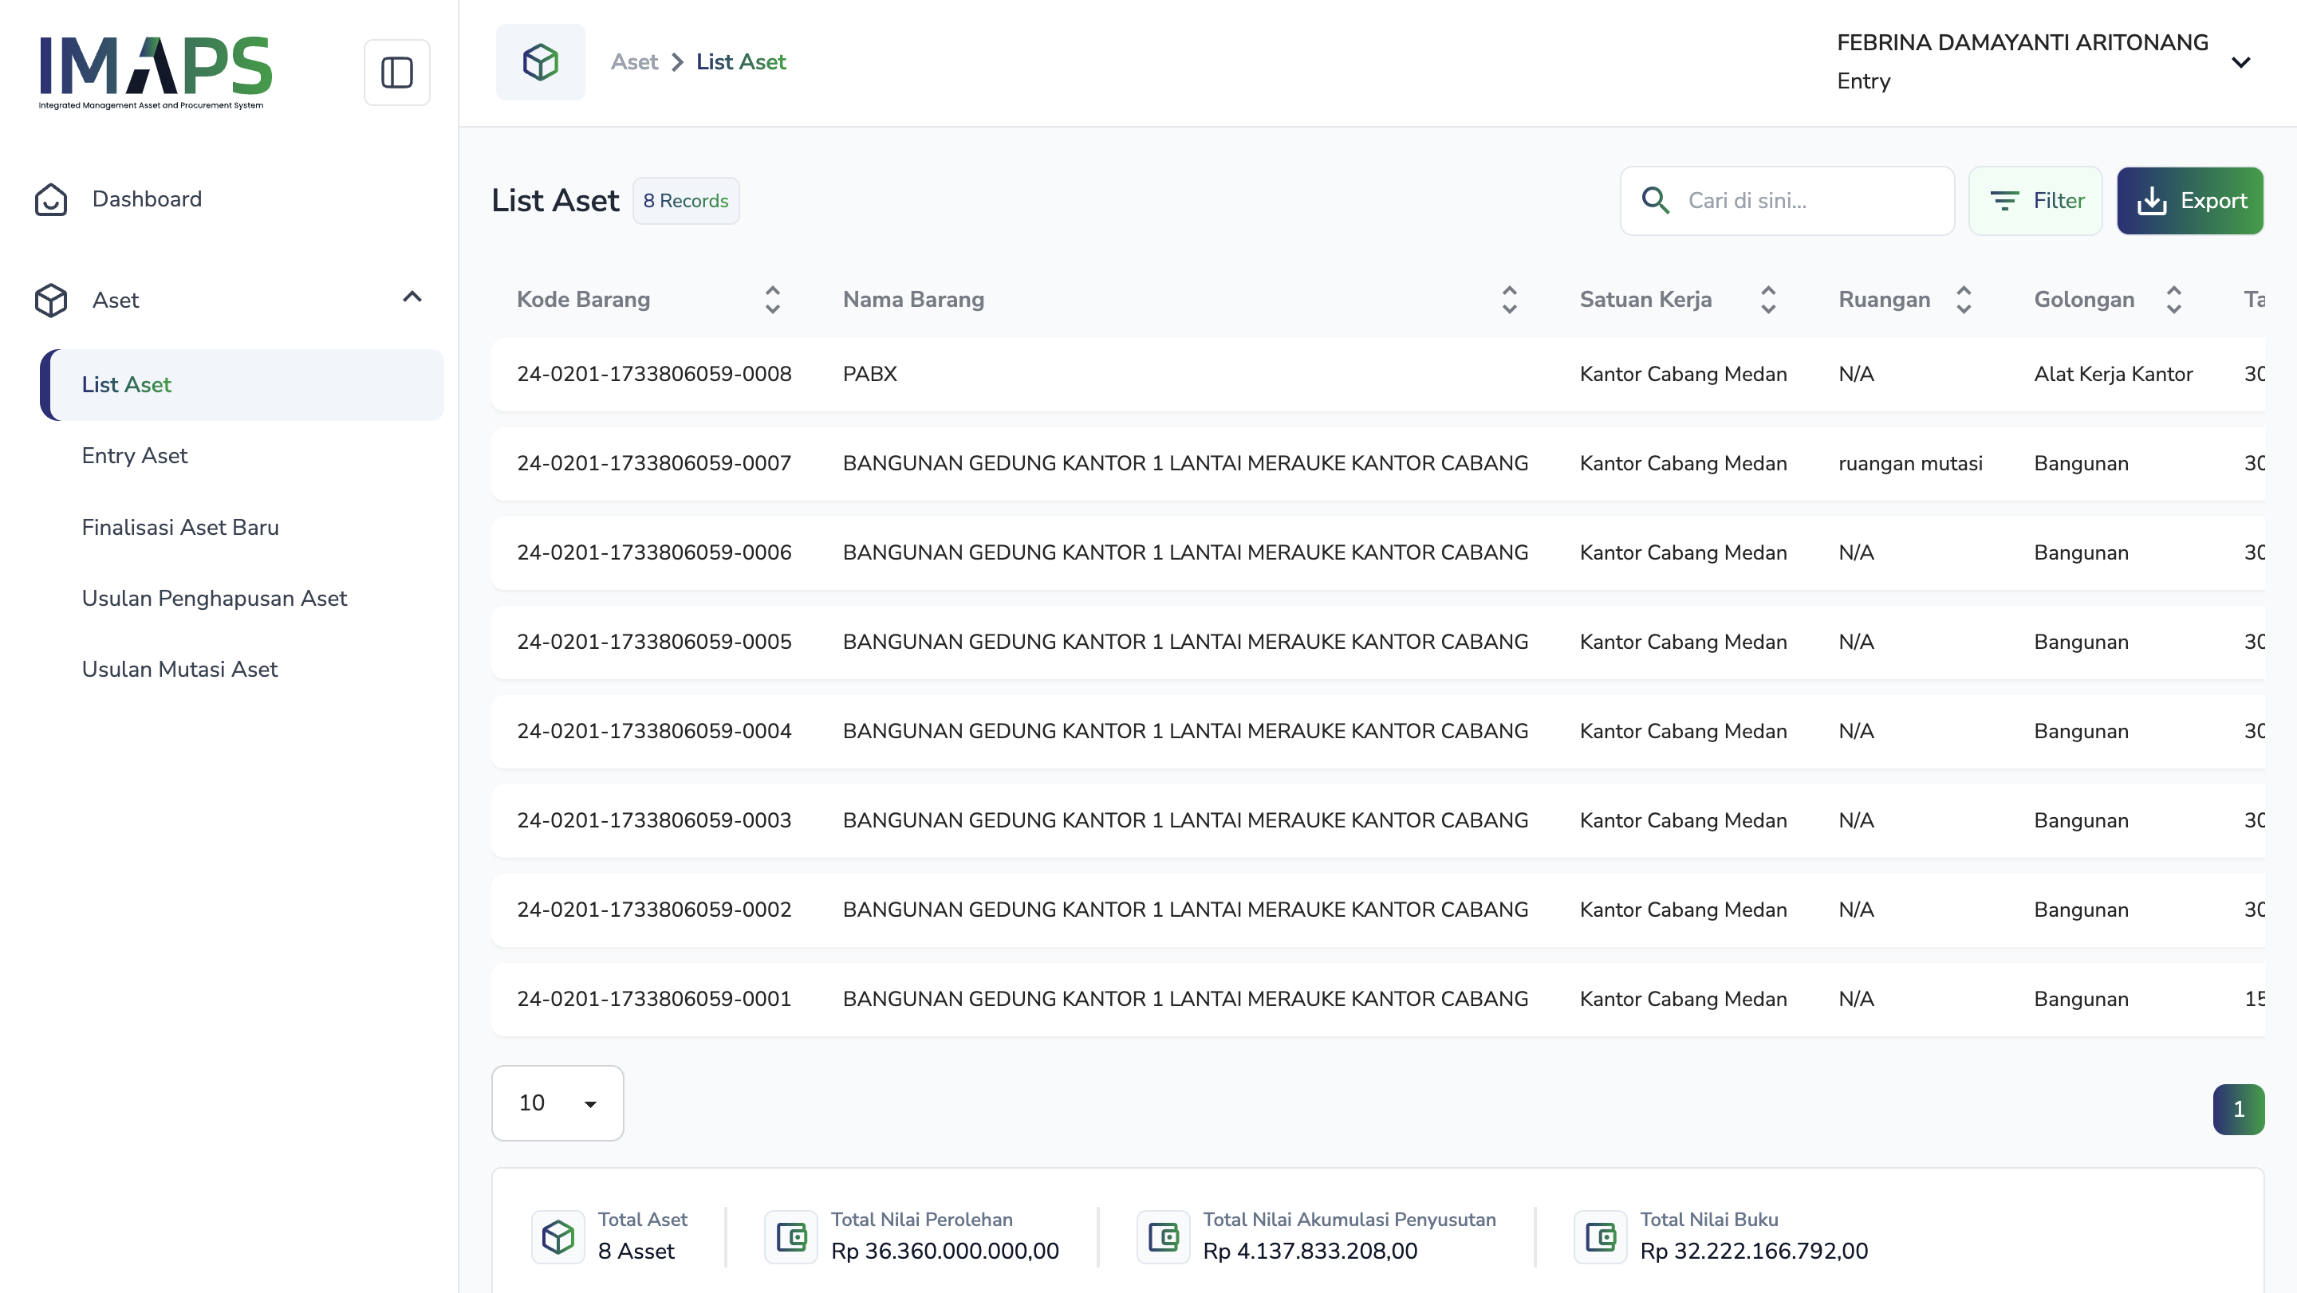Go to Usulan Mutasi Aset
Viewport: 2297px width, 1293px height.
click(180, 670)
